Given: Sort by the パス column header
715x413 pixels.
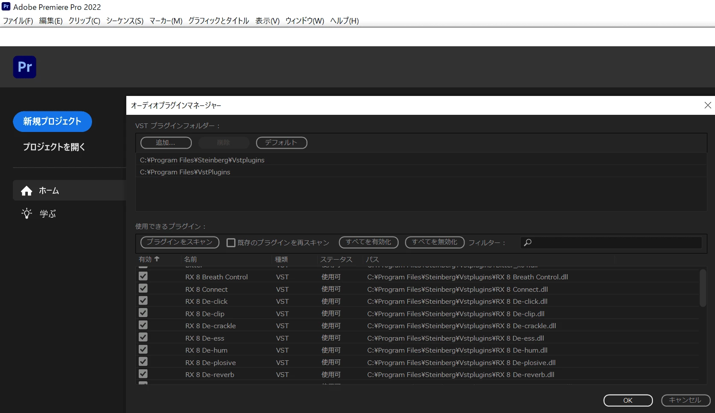Looking at the screenshot, I should pos(372,259).
